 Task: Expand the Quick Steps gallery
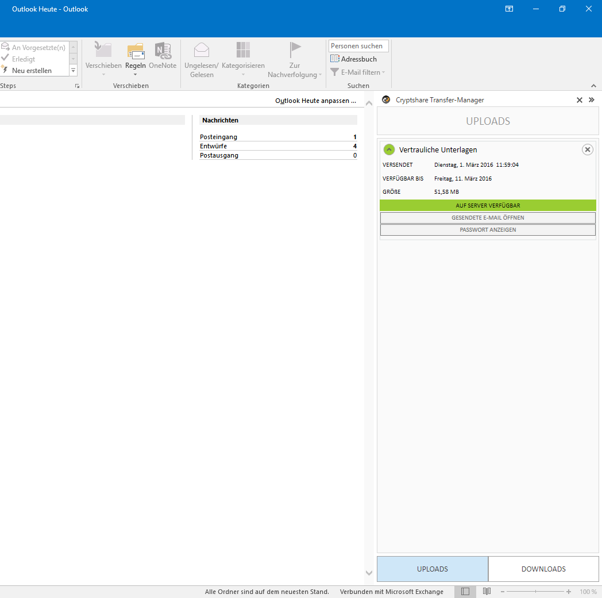pyautogui.click(x=74, y=70)
